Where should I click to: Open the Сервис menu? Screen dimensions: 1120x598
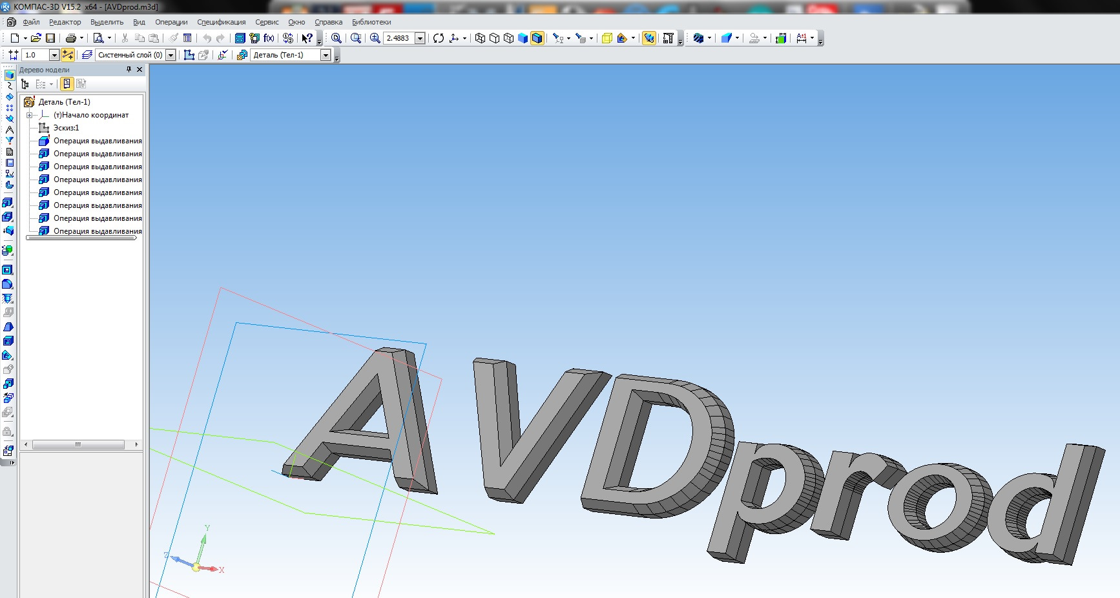click(x=267, y=22)
